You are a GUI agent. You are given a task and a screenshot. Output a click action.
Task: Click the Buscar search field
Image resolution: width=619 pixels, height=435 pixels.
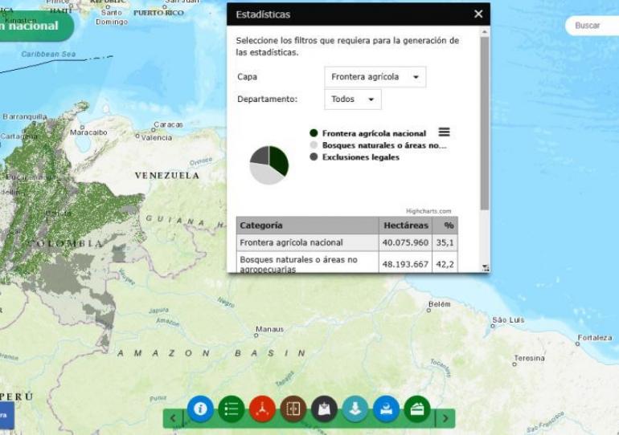click(x=592, y=26)
